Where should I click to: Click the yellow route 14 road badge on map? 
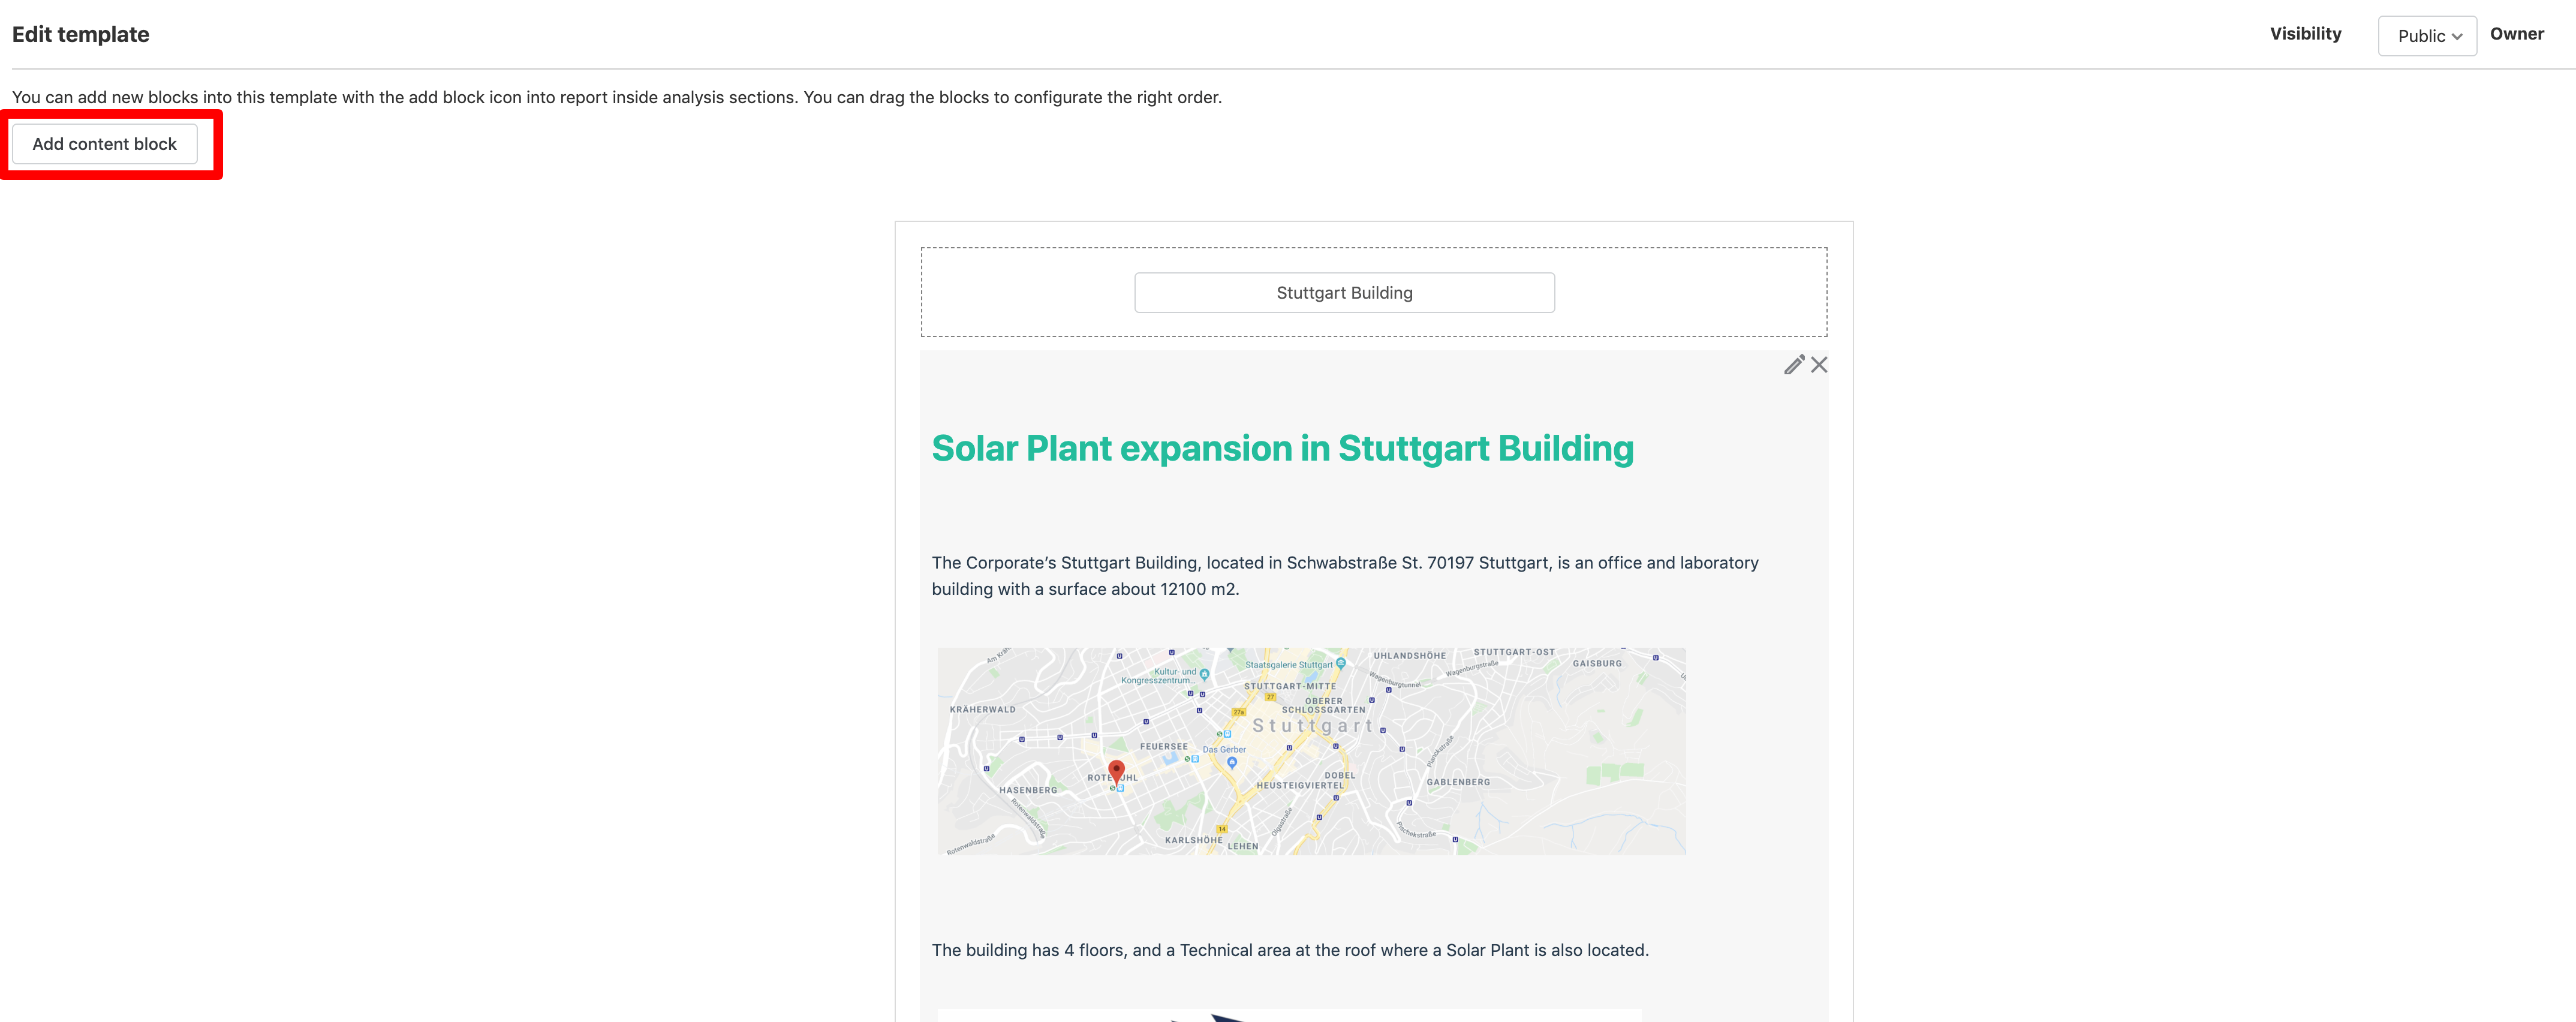(1222, 829)
